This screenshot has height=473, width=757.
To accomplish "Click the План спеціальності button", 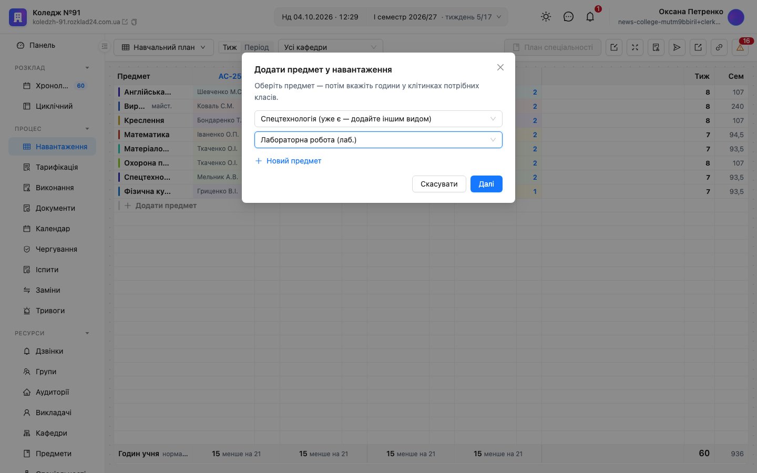I will (553, 47).
